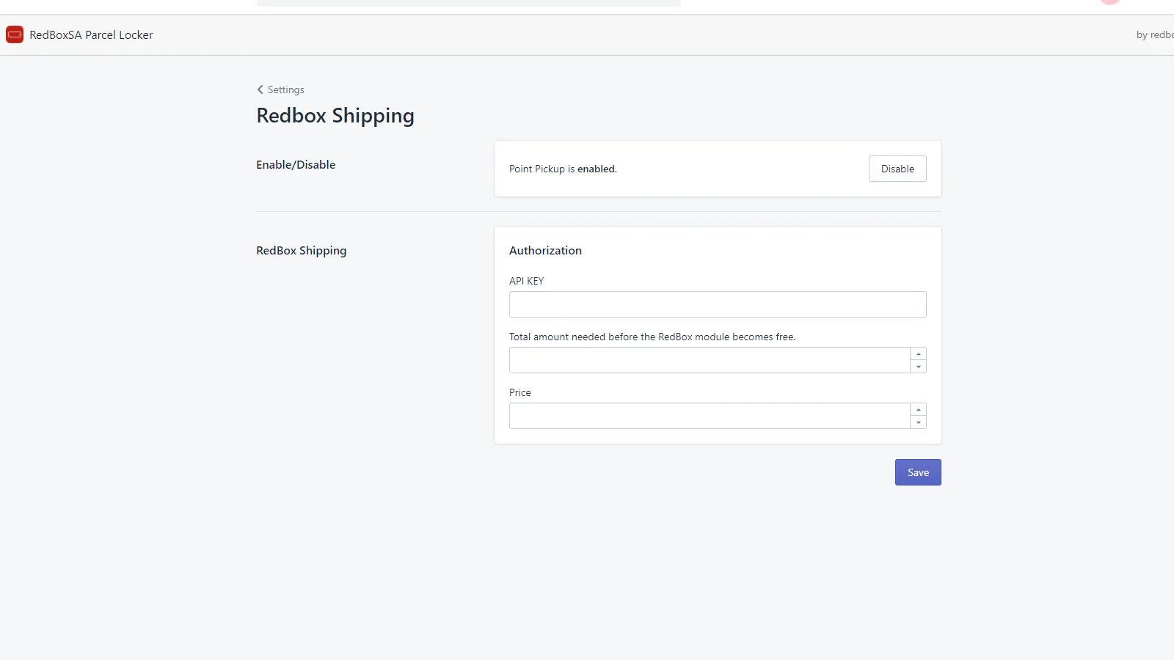Click the free-threshold total amount field
Image resolution: width=1174 pixels, height=660 pixels.
(x=710, y=360)
